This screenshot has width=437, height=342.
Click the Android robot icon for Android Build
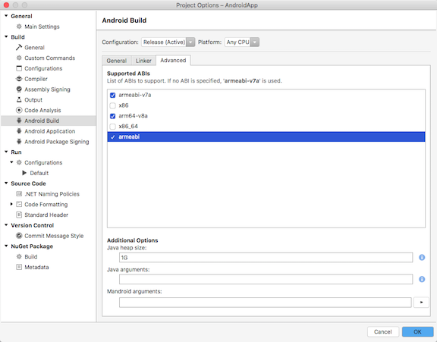19,121
